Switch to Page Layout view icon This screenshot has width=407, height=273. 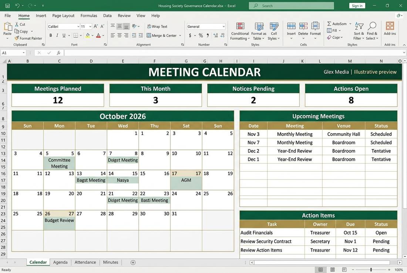[333, 270]
